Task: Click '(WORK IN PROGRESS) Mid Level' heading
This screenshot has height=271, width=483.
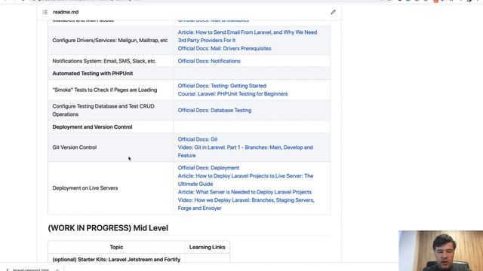Action: tap(108, 228)
